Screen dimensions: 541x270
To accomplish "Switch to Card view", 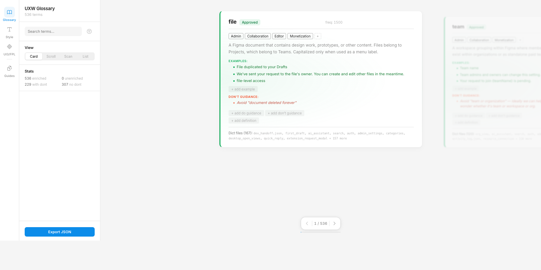I will click(34, 56).
